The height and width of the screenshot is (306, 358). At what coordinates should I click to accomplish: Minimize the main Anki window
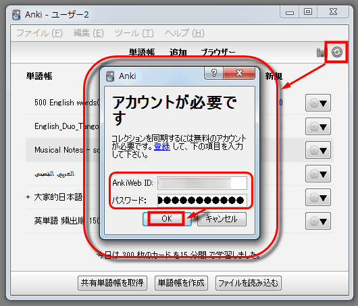(x=290, y=12)
